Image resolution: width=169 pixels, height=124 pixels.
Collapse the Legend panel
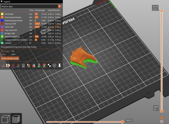2,2
